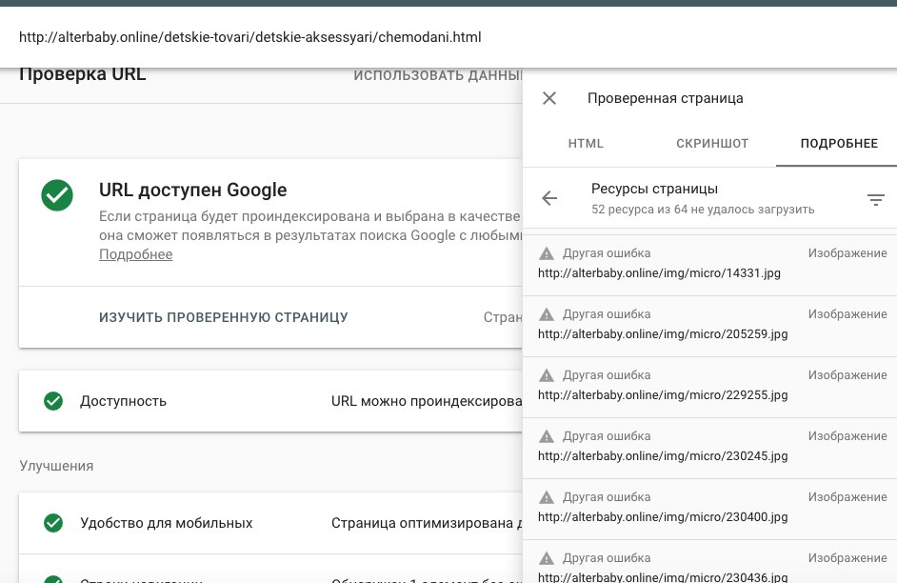Open the filter icon for page resources
Viewport: 897px width, 583px height.
point(876,200)
